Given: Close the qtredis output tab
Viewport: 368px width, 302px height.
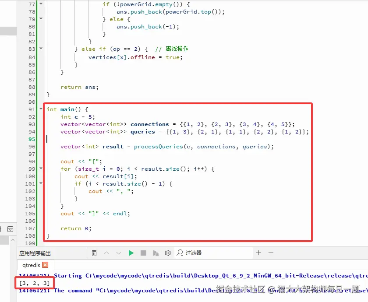Looking at the screenshot, I should pos(45,265).
